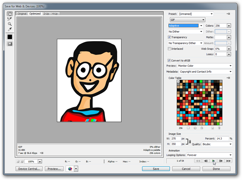Select the last swatch in Color Table
Screen dimensions: 242x180
click(221, 124)
